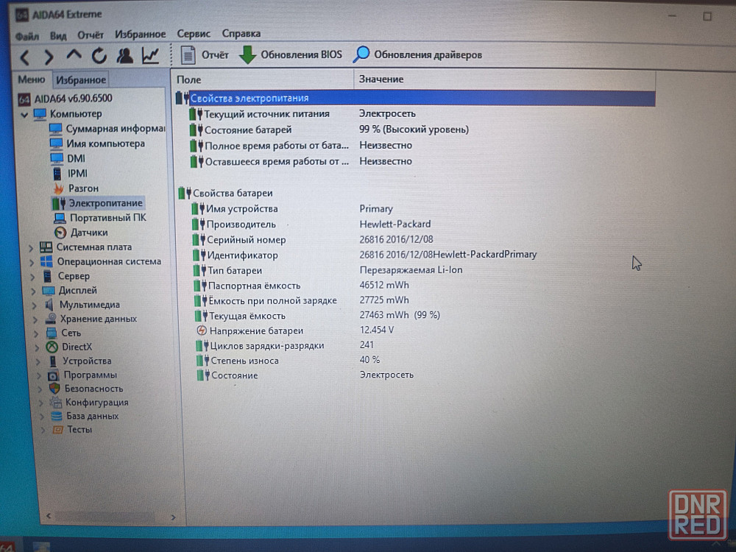Expand the Операционная система tree node
Image resolution: width=736 pixels, height=552 pixels.
coord(31,262)
